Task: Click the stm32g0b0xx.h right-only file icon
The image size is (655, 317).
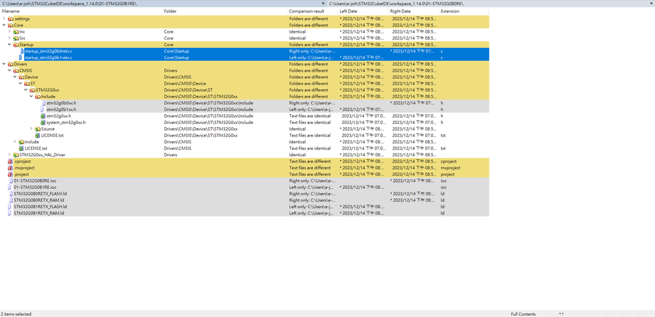Action: (43, 103)
